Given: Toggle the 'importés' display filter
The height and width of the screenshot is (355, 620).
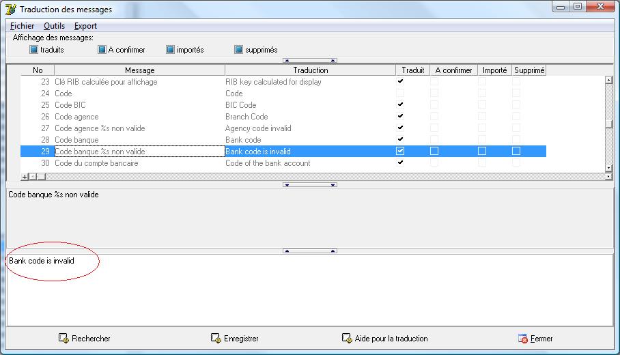Looking at the screenshot, I should point(171,50).
